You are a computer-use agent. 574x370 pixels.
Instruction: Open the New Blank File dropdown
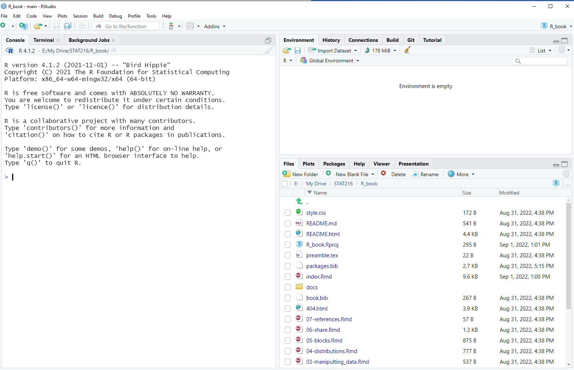[350, 174]
